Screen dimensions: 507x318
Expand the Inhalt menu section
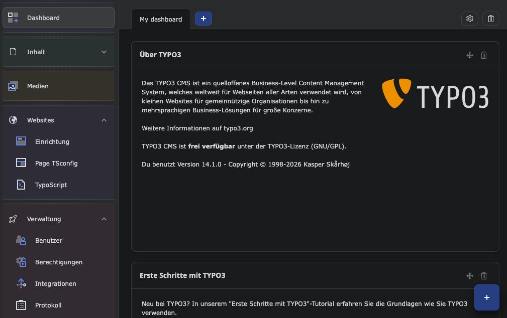pyautogui.click(x=104, y=52)
